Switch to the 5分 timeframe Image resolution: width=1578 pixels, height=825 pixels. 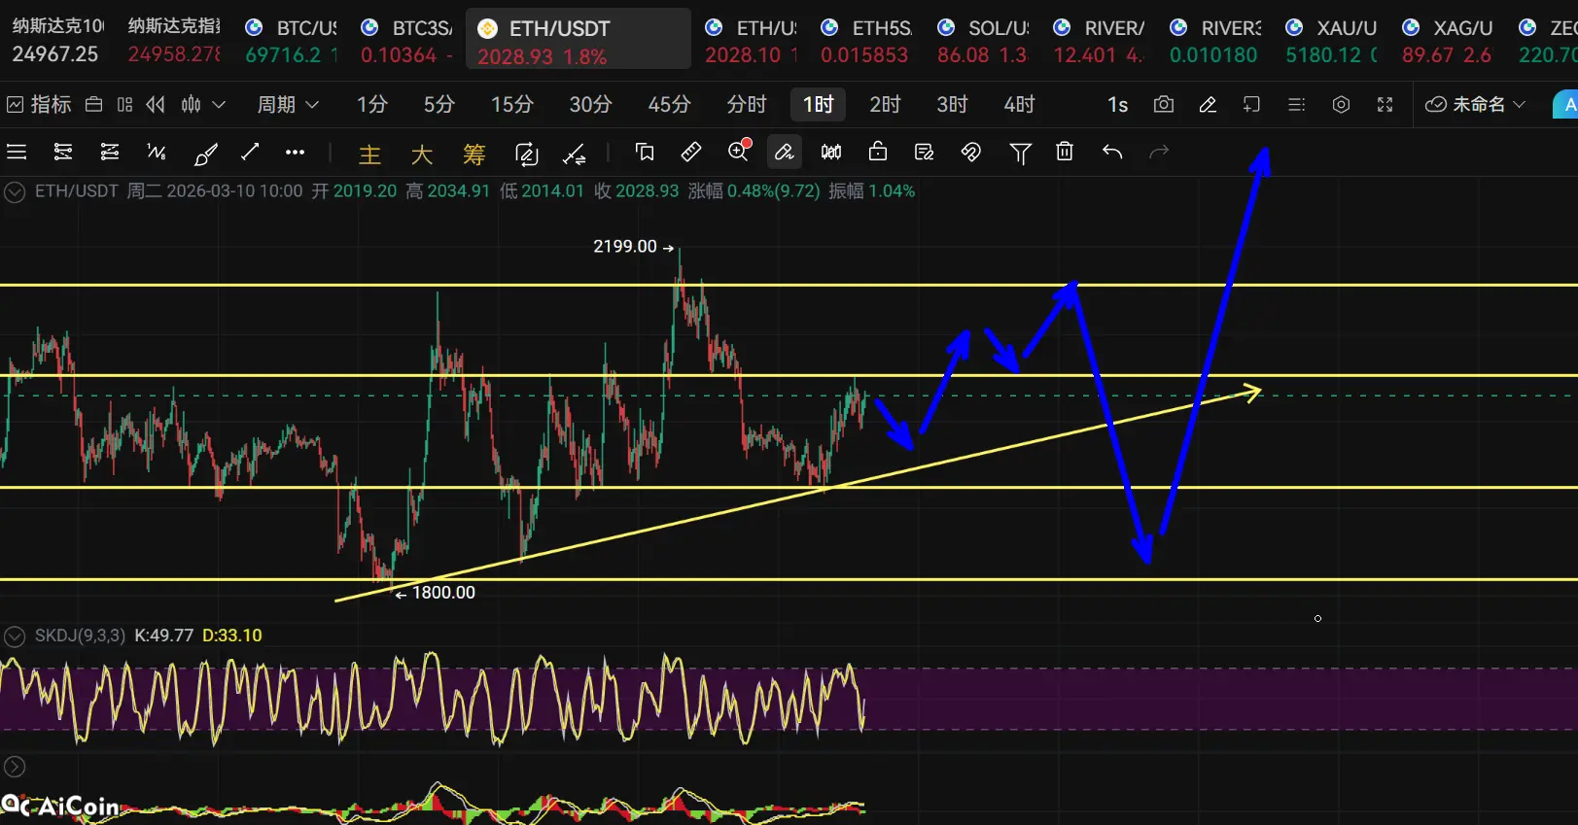point(438,104)
